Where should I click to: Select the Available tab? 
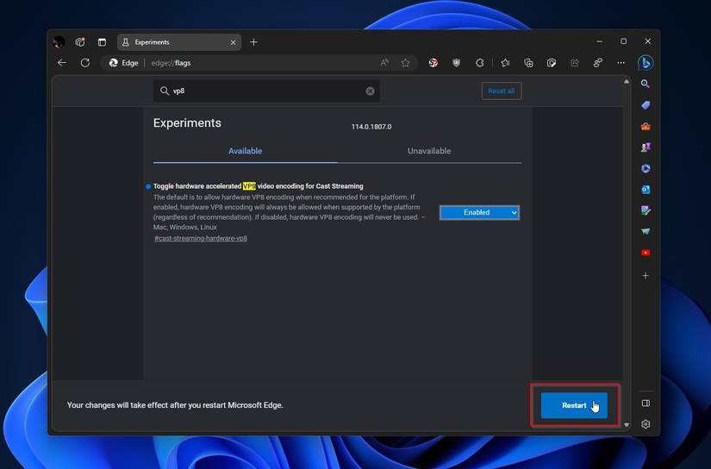245,151
